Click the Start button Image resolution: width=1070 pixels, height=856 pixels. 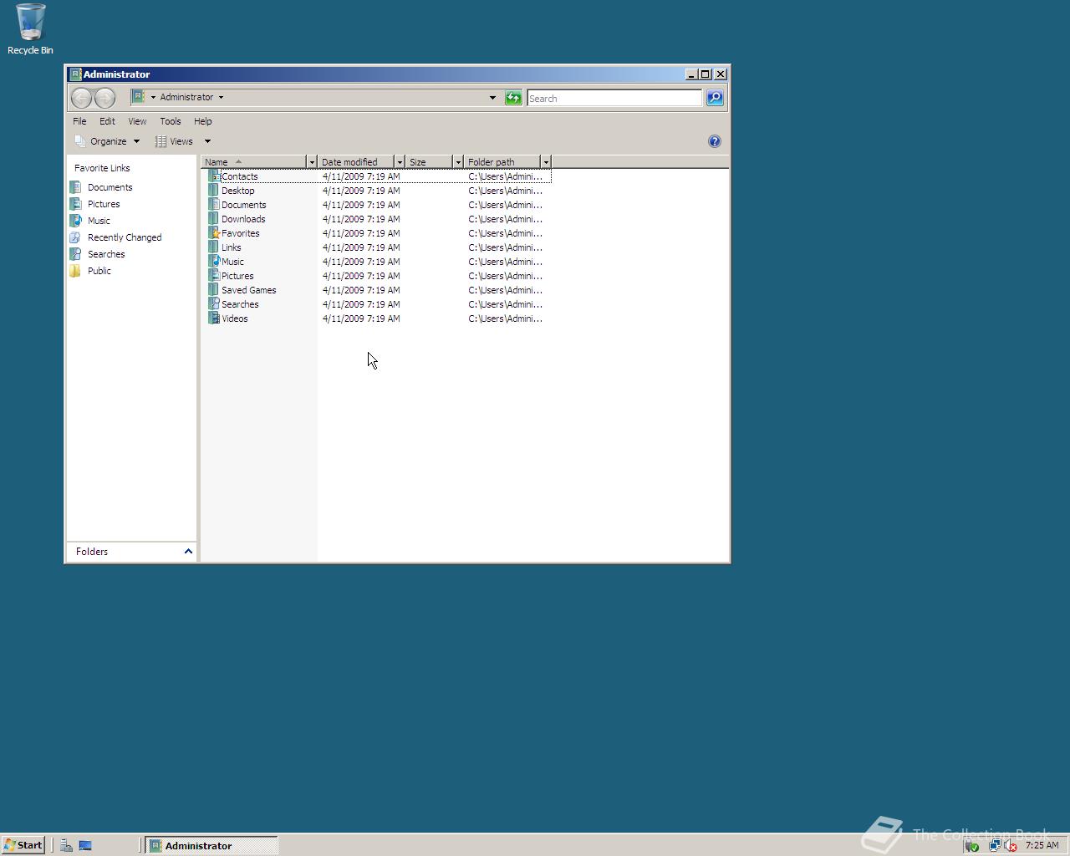click(23, 845)
